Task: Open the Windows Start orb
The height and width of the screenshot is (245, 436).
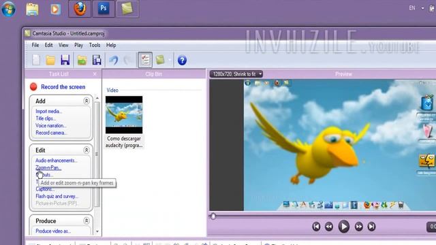Action: [9, 9]
